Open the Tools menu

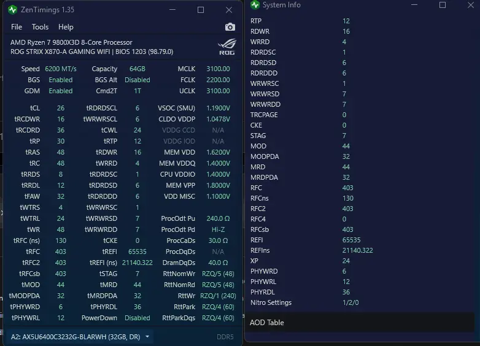40,27
